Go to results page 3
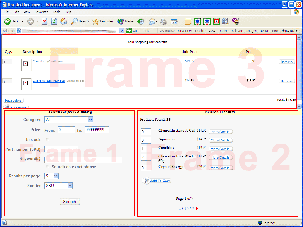The image size is (303, 227). pos(182,209)
